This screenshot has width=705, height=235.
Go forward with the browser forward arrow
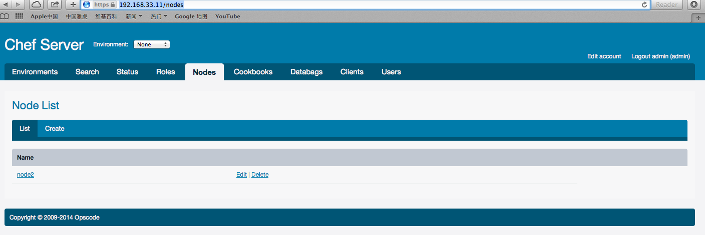pos(19,4)
